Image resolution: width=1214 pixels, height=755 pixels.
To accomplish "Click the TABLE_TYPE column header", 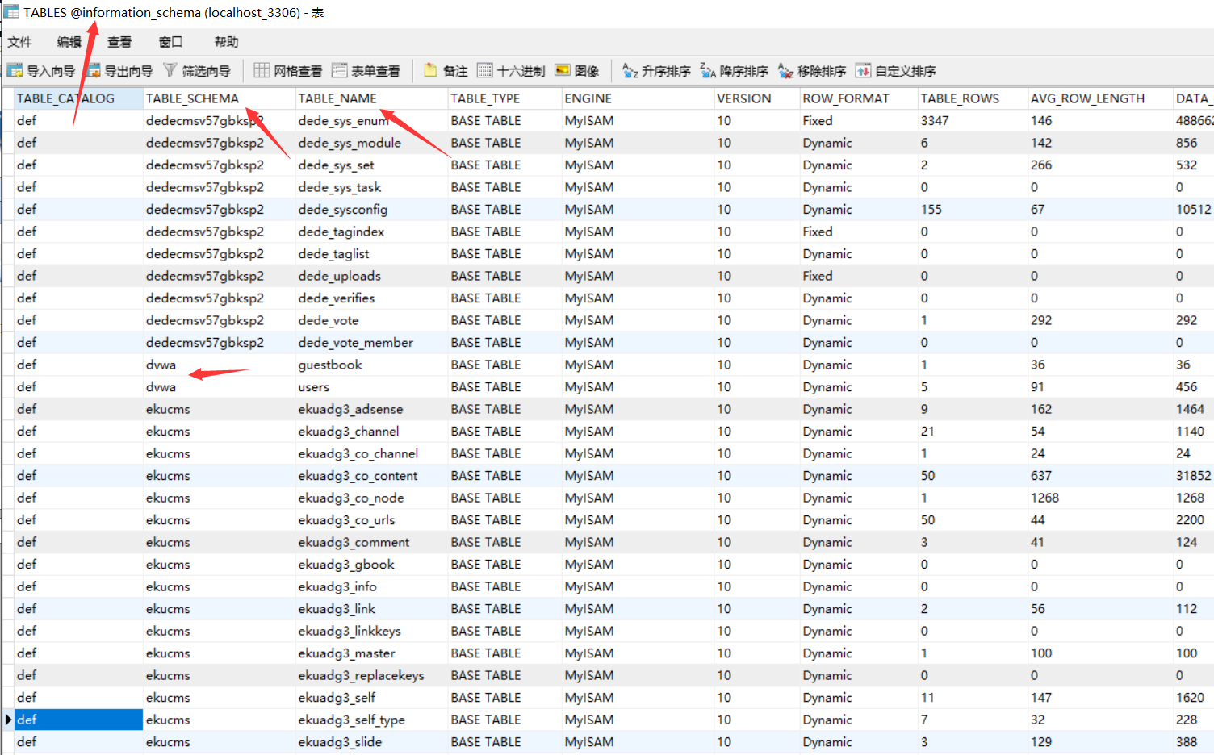I will pyautogui.click(x=505, y=98).
